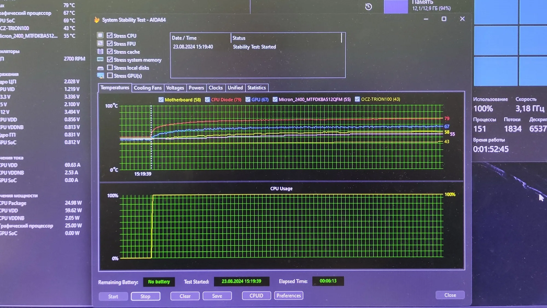The image size is (547, 308).
Task: Click the Preferences button
Action: (288, 296)
